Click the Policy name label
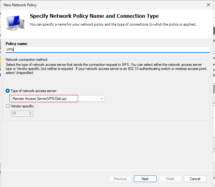The height and width of the screenshot is (187, 215). pos(17,44)
